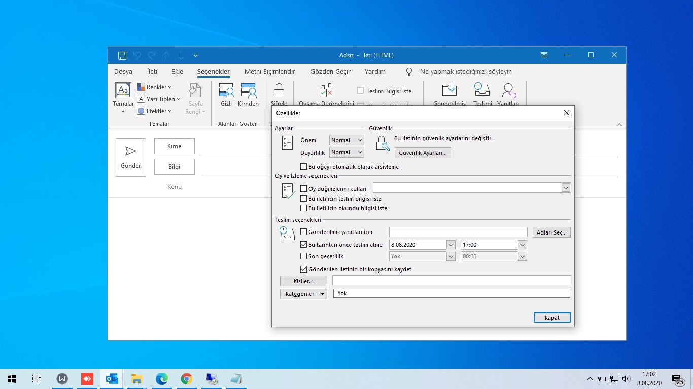Click the Tell Me lightbulb search box
Screen dimensions: 693x389
(459, 71)
